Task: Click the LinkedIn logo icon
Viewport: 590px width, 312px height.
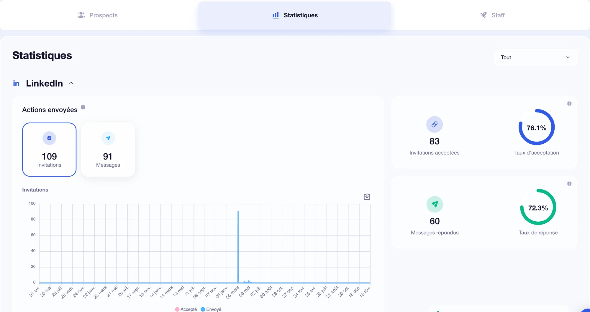Action: click(16, 84)
